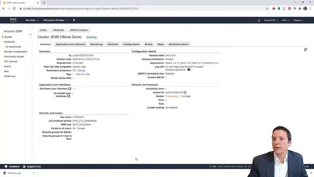This screenshot has width=314, height=177.
Task: Click the globe language icon
Action: tap(24, 167)
